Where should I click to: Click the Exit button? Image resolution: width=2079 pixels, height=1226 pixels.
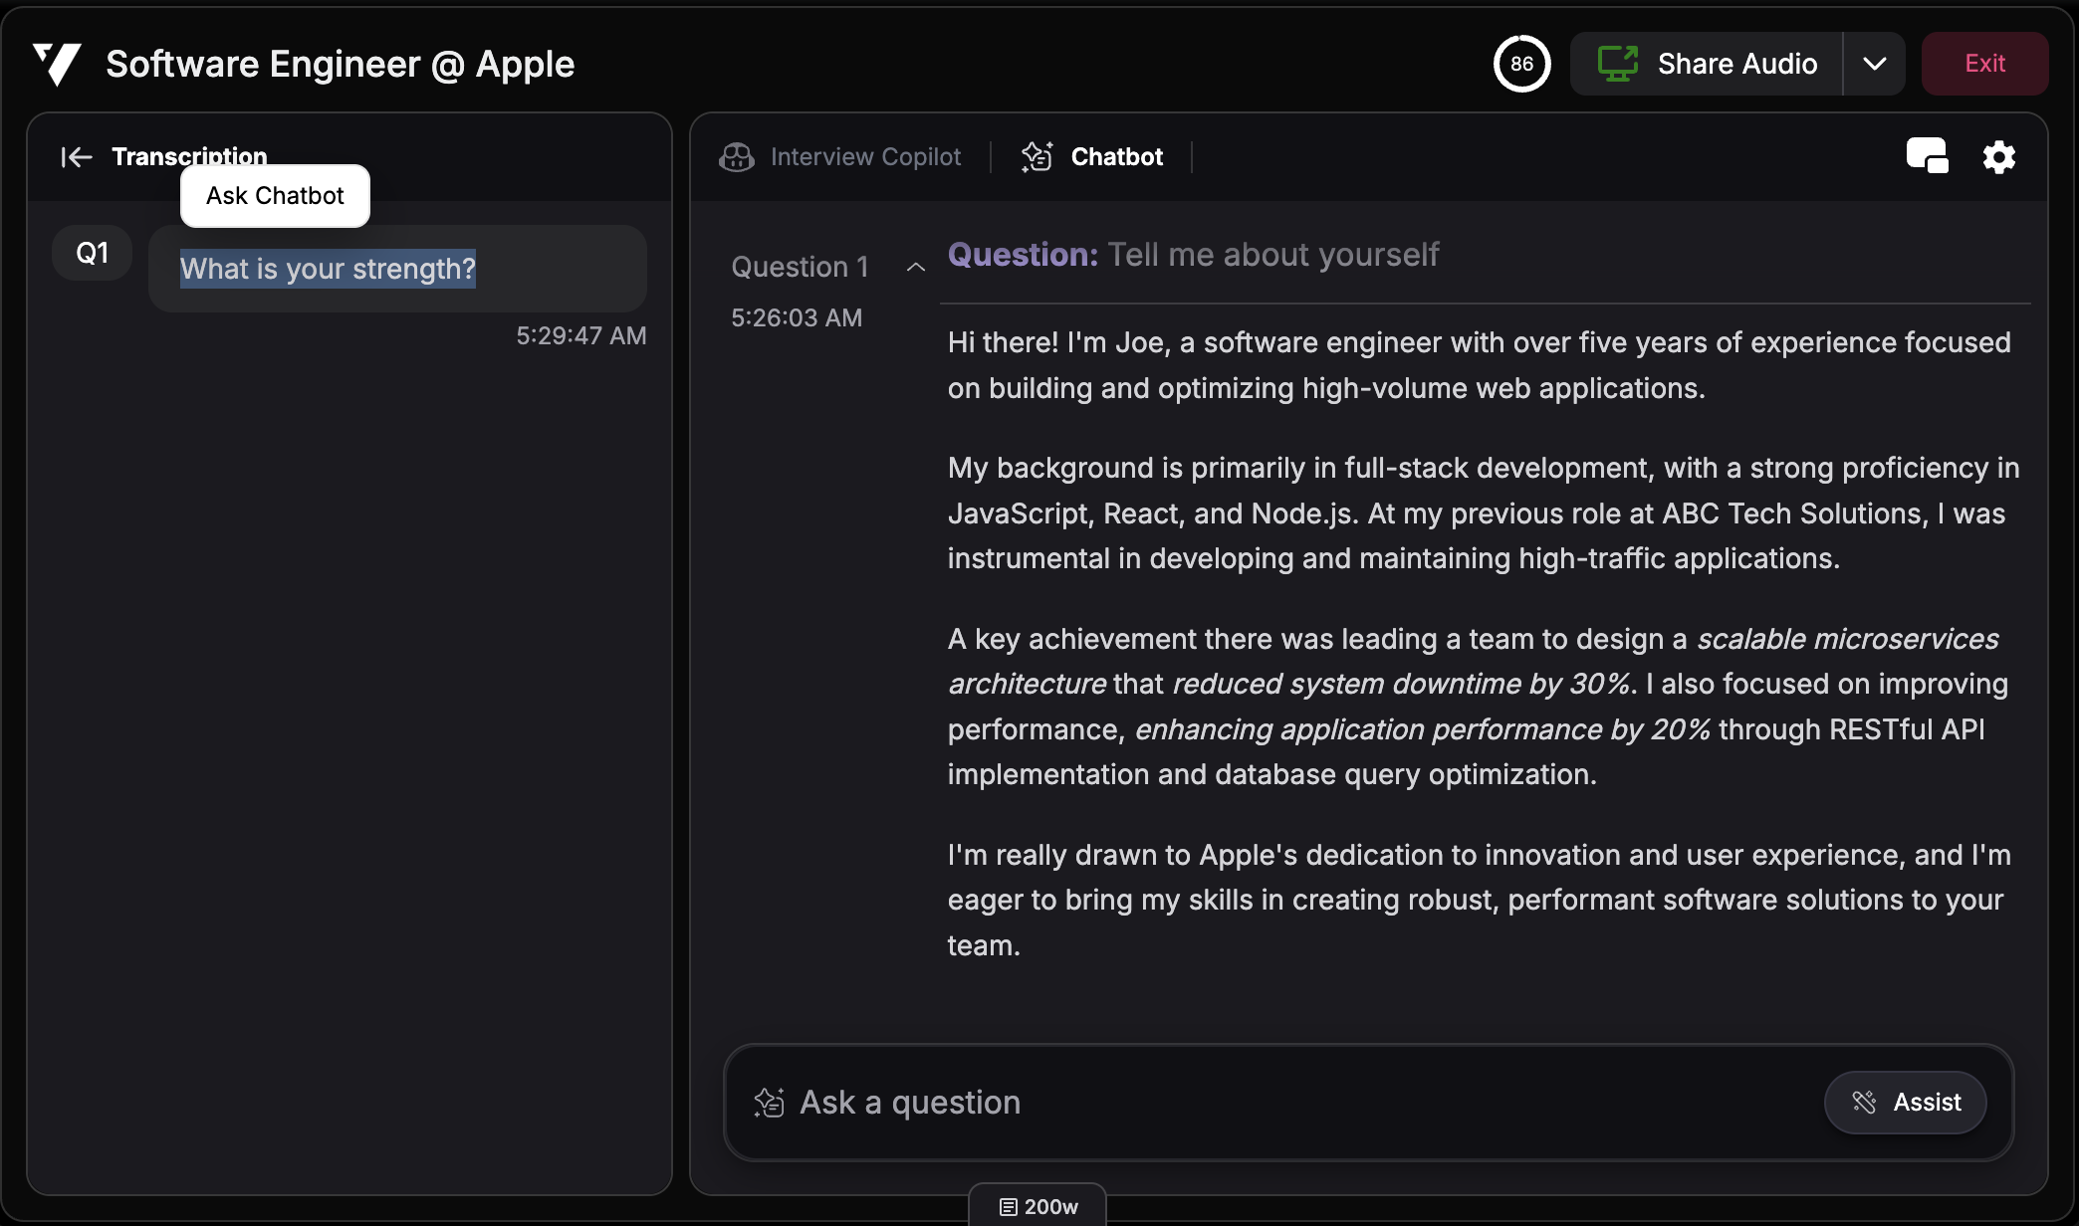[1984, 63]
